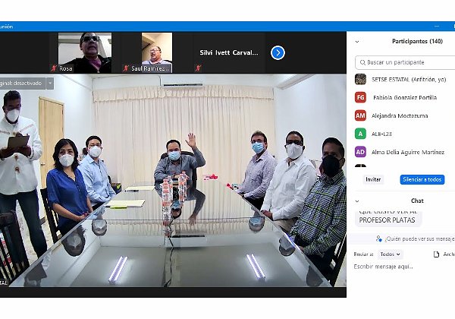Click the AM avatar for Alejandra Moctezuma

click(x=360, y=115)
